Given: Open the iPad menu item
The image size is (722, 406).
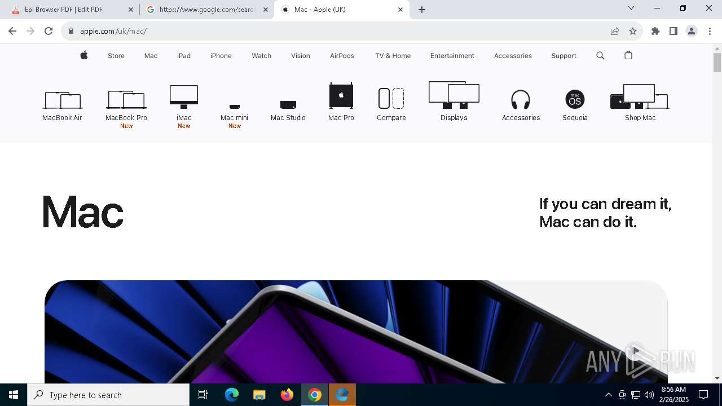Looking at the screenshot, I should point(184,55).
